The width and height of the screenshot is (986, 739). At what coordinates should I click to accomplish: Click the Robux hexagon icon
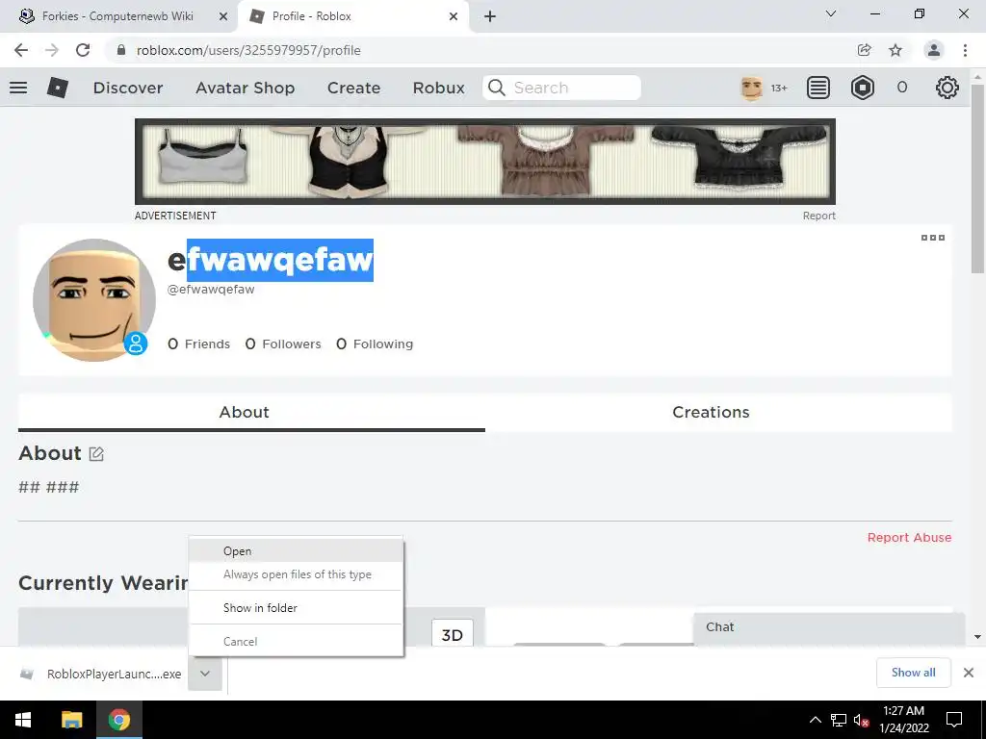point(863,88)
